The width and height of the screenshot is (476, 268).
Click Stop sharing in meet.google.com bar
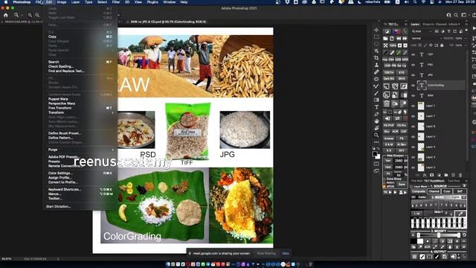click(266, 253)
